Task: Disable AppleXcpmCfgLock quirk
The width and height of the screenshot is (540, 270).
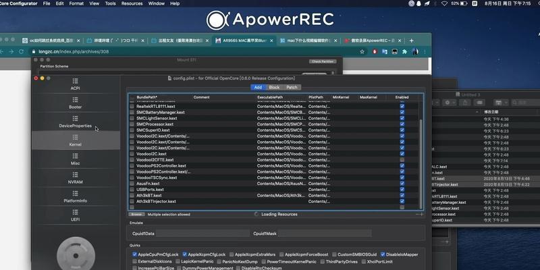Action: 184,254
